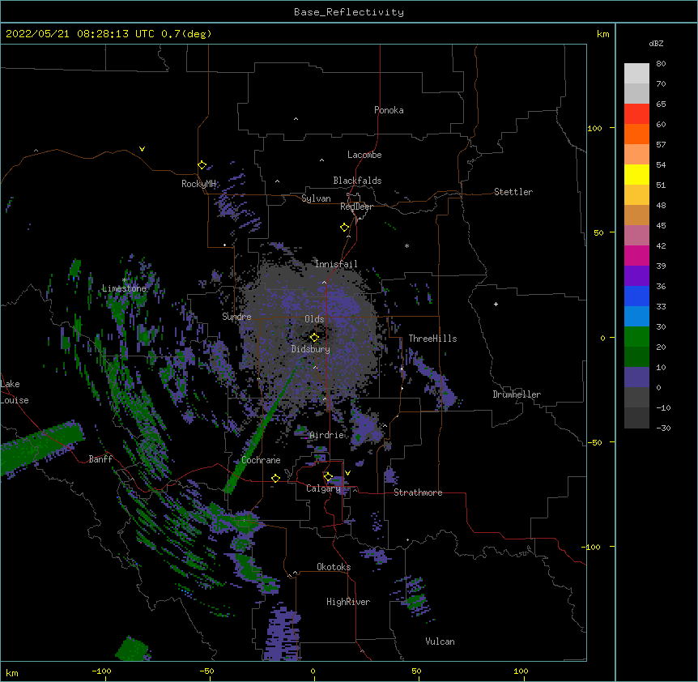Click the Vulcan label
This screenshot has height=682, width=698.
tap(440, 642)
